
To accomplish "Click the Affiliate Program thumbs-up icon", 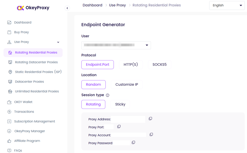I will click(9, 141).
